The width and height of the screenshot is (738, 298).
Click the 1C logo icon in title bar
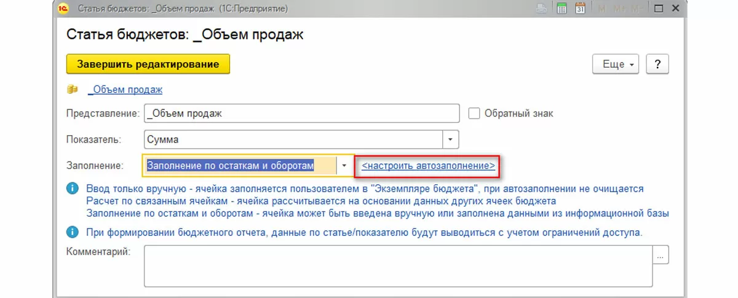click(x=65, y=9)
